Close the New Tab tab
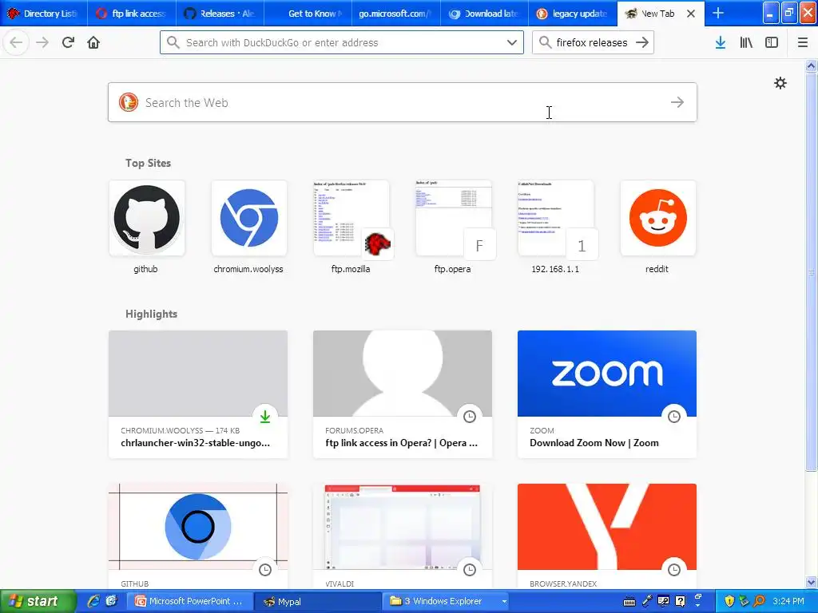This screenshot has height=613, width=818. pos(691,14)
